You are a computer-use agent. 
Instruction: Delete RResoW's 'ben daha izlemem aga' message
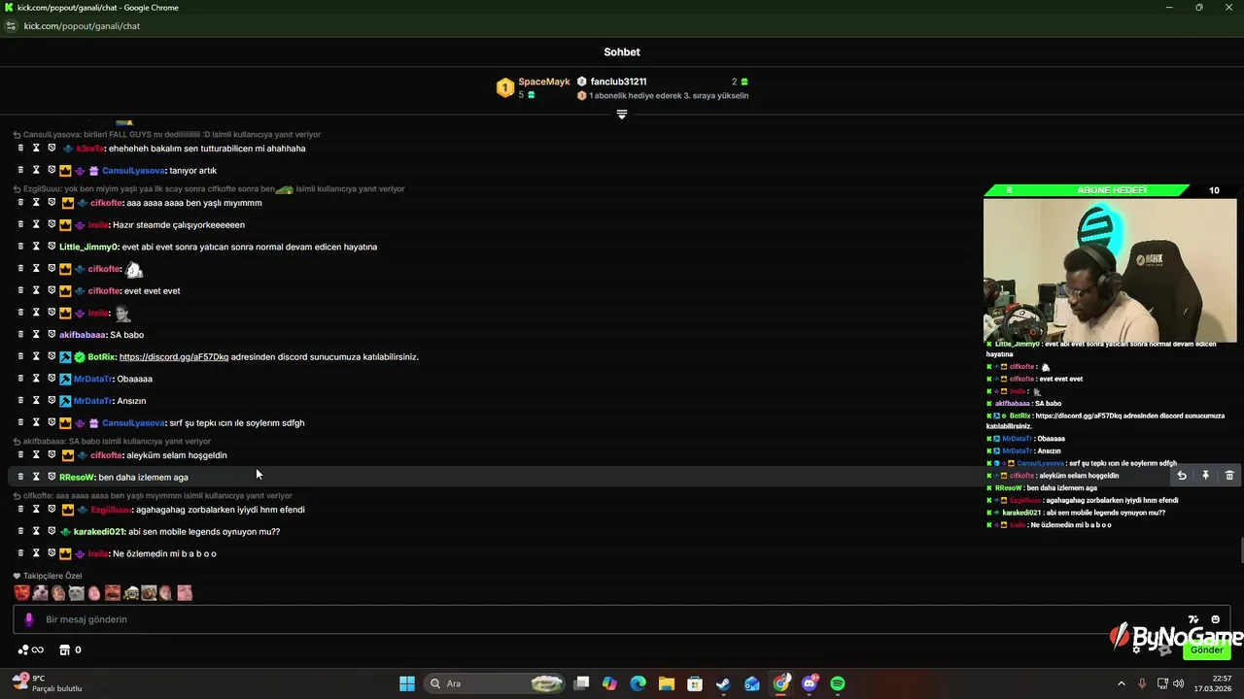coord(20,477)
